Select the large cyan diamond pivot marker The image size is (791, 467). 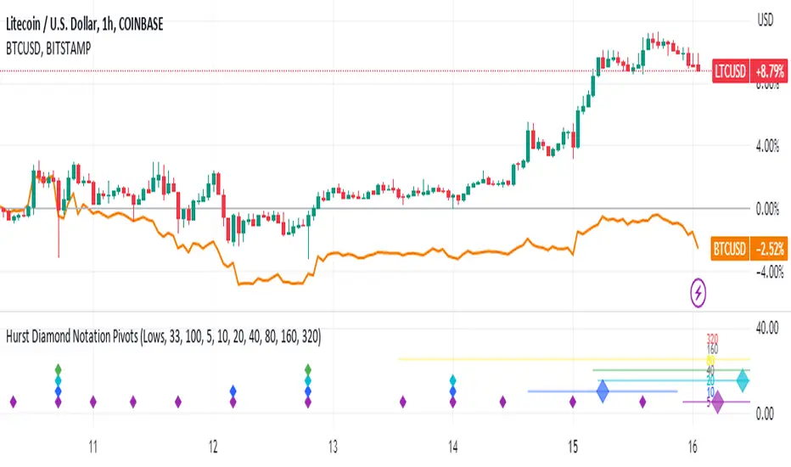(x=743, y=380)
